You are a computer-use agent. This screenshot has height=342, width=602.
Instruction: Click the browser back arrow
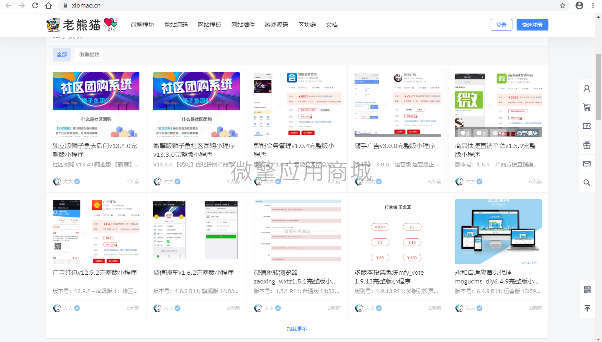point(8,5)
